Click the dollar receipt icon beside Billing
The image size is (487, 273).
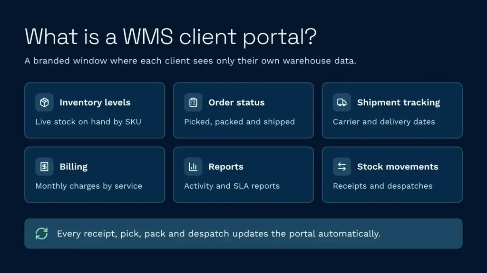(x=44, y=166)
